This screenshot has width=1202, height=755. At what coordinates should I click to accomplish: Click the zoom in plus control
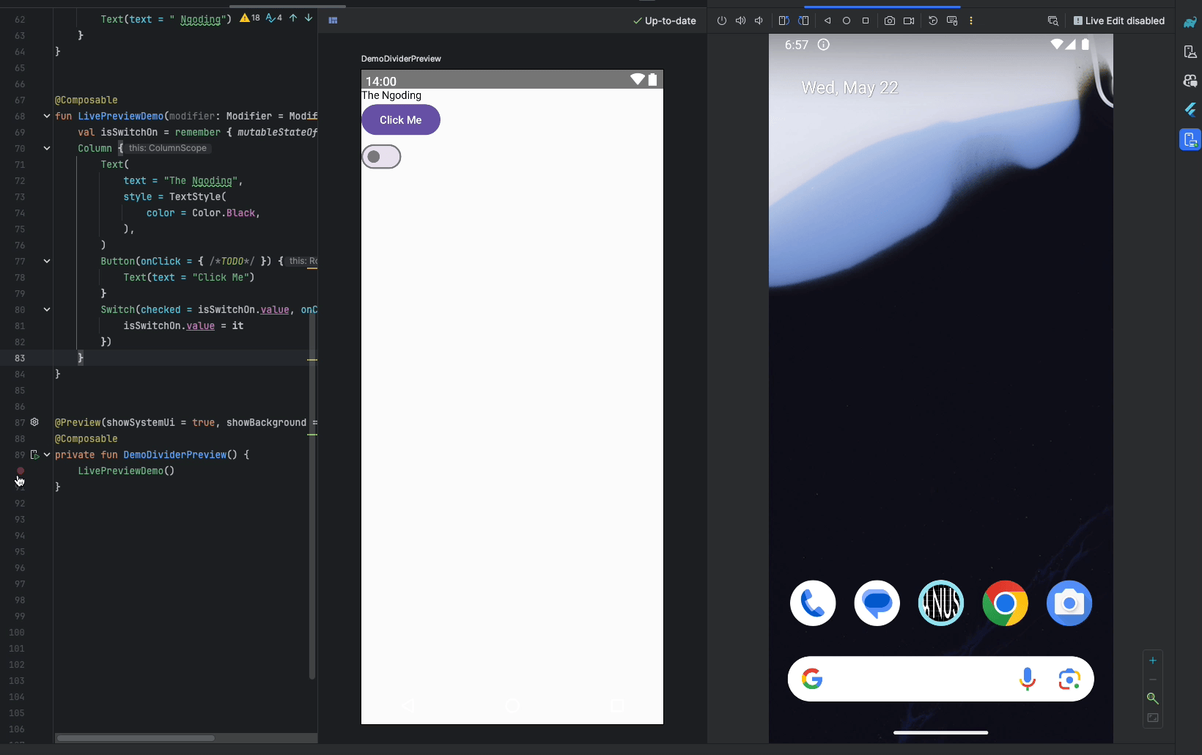(1152, 660)
